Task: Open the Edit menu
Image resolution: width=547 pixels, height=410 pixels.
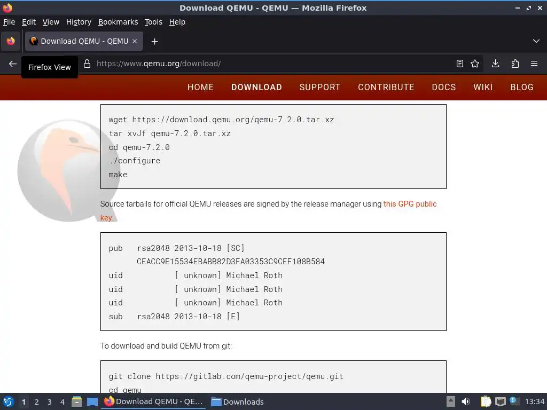Action: click(x=29, y=22)
